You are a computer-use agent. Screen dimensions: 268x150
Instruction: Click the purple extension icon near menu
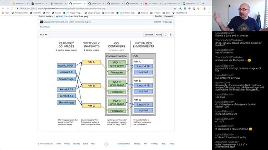[204, 8]
